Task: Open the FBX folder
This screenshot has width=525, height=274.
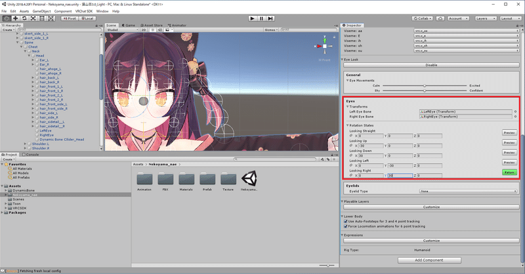Action: coord(165,182)
